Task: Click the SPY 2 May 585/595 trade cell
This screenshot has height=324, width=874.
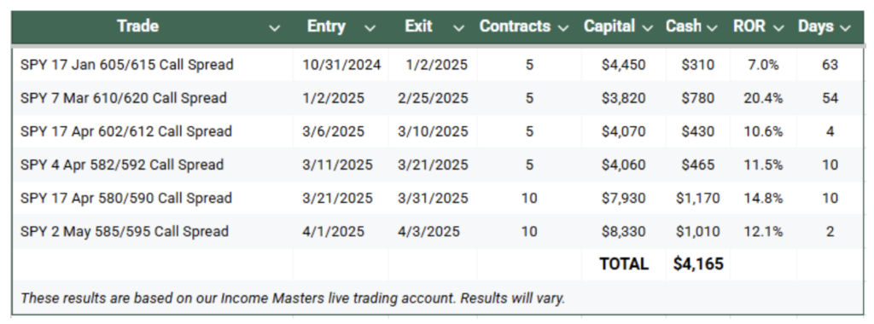Action: coord(152,231)
